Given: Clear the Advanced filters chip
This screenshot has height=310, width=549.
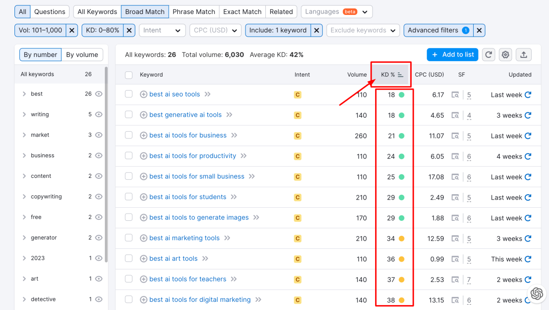Looking at the screenshot, I should 479,30.
